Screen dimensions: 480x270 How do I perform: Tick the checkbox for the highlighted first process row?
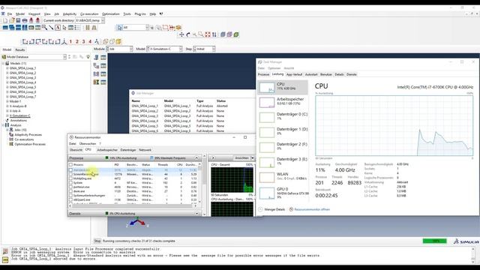tap(70, 170)
